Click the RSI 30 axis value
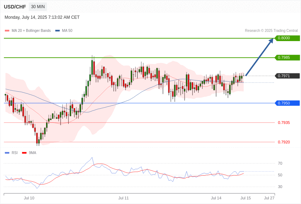 point(280,187)
